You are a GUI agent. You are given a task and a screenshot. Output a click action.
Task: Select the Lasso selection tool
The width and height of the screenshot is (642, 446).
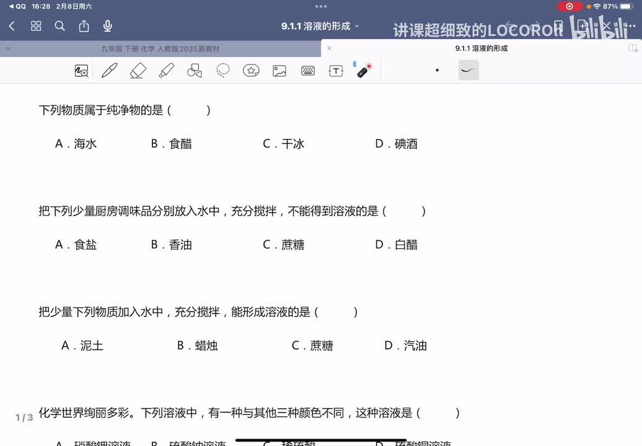222,71
